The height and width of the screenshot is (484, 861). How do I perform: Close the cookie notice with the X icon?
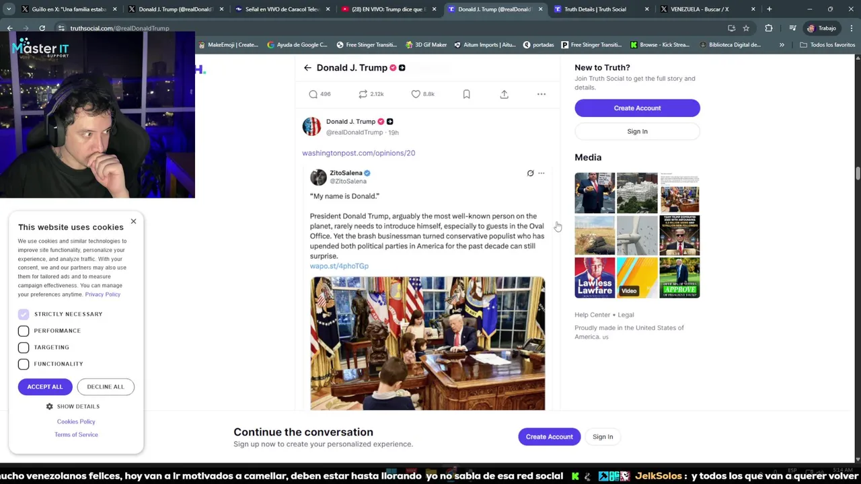click(x=133, y=221)
